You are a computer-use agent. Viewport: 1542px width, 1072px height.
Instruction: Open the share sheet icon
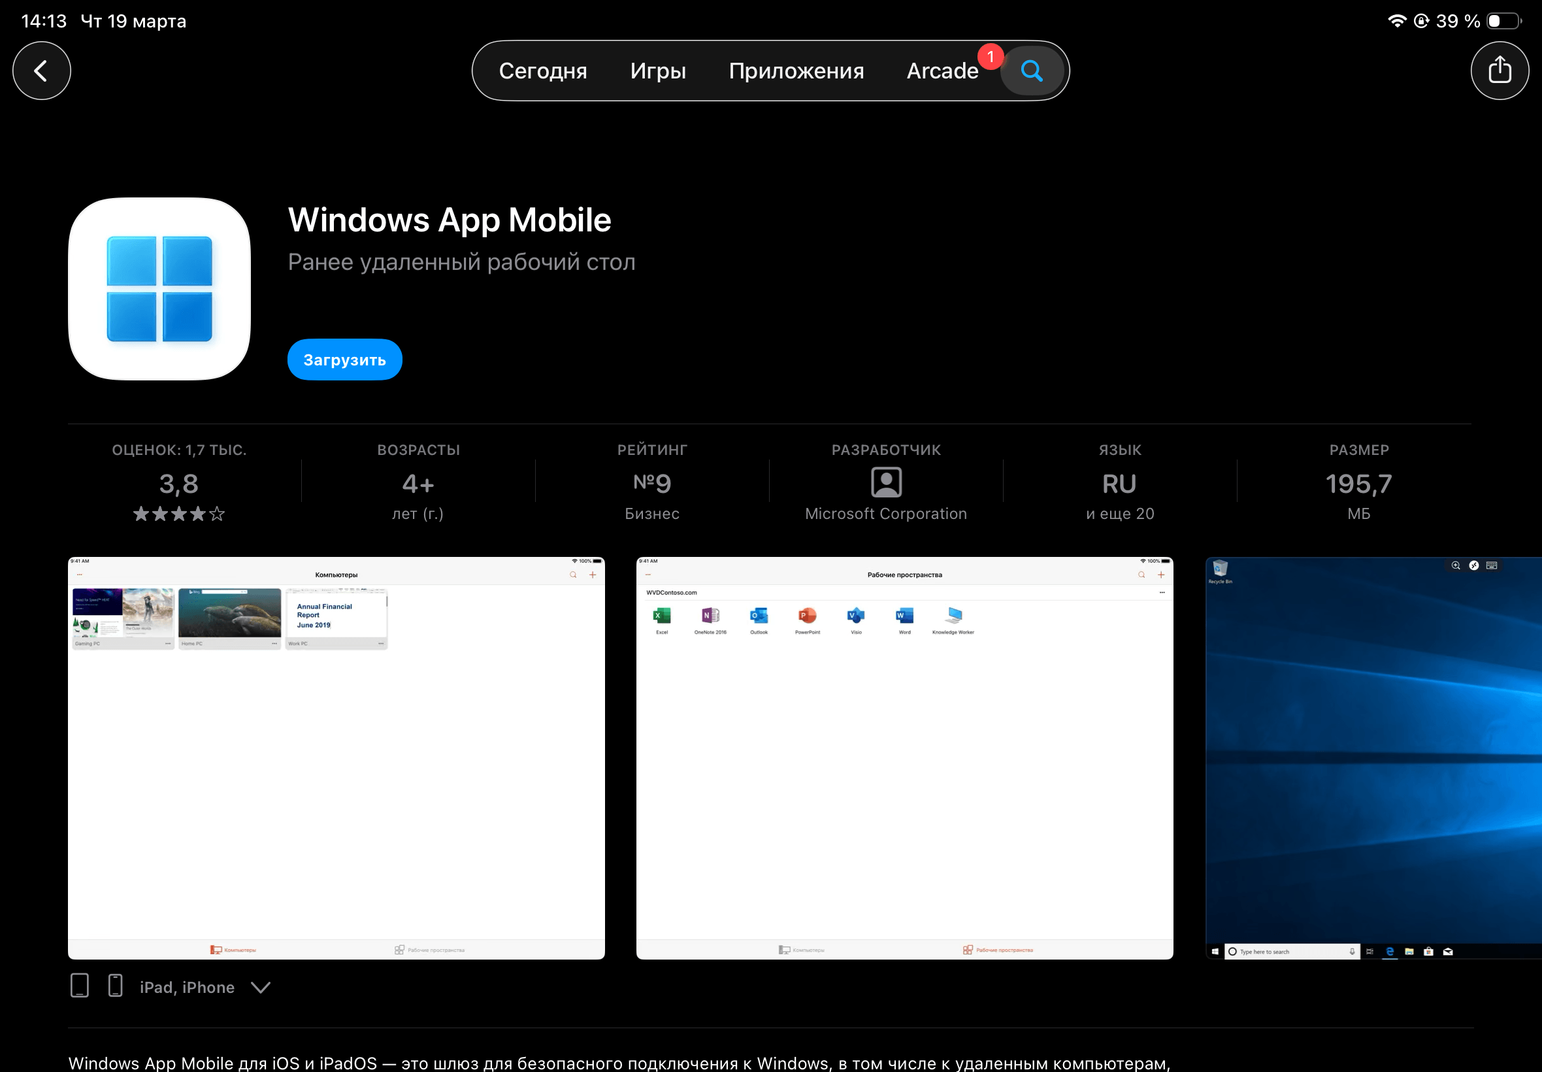point(1499,71)
